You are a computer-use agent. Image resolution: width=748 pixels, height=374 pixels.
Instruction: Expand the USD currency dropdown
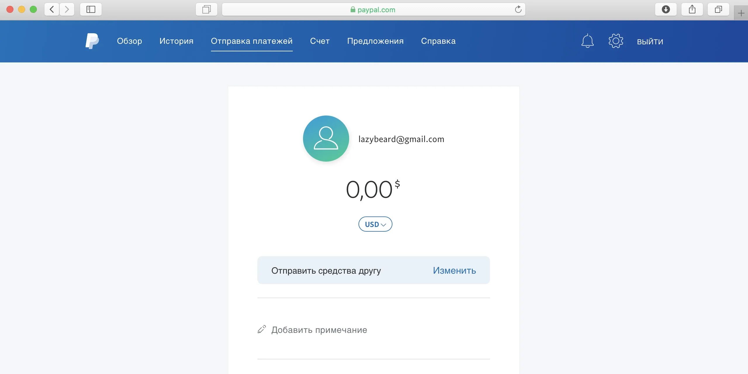[x=375, y=224]
